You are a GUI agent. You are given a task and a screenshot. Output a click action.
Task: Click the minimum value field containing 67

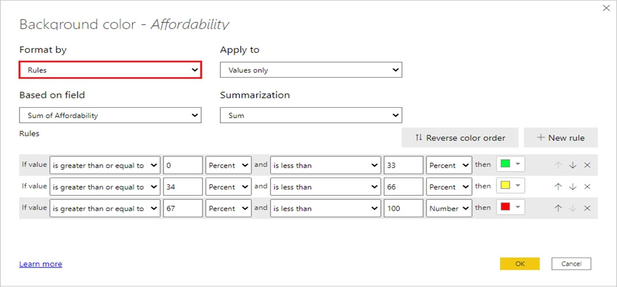pos(183,208)
